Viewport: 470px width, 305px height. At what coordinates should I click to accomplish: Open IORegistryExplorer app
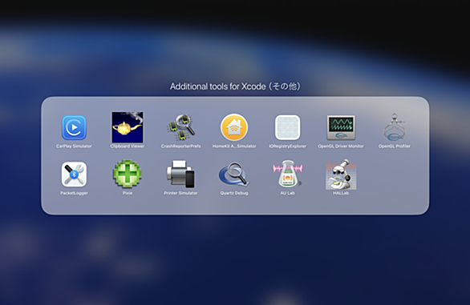pyautogui.click(x=287, y=127)
